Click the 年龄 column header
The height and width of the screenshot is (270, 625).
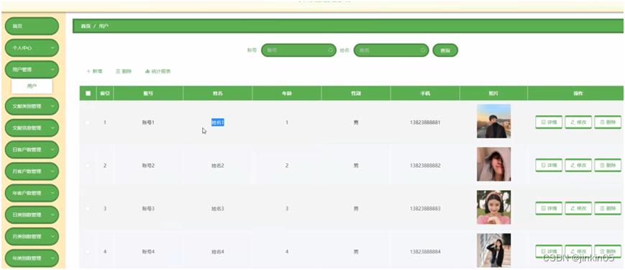(286, 94)
